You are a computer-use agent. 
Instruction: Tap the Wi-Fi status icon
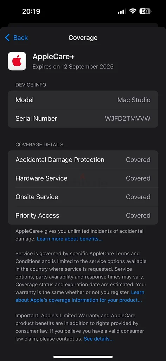click(x=133, y=11)
